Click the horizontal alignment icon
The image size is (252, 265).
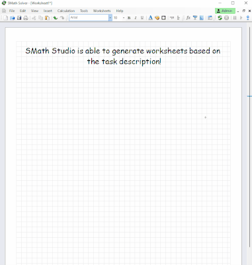click(172, 18)
